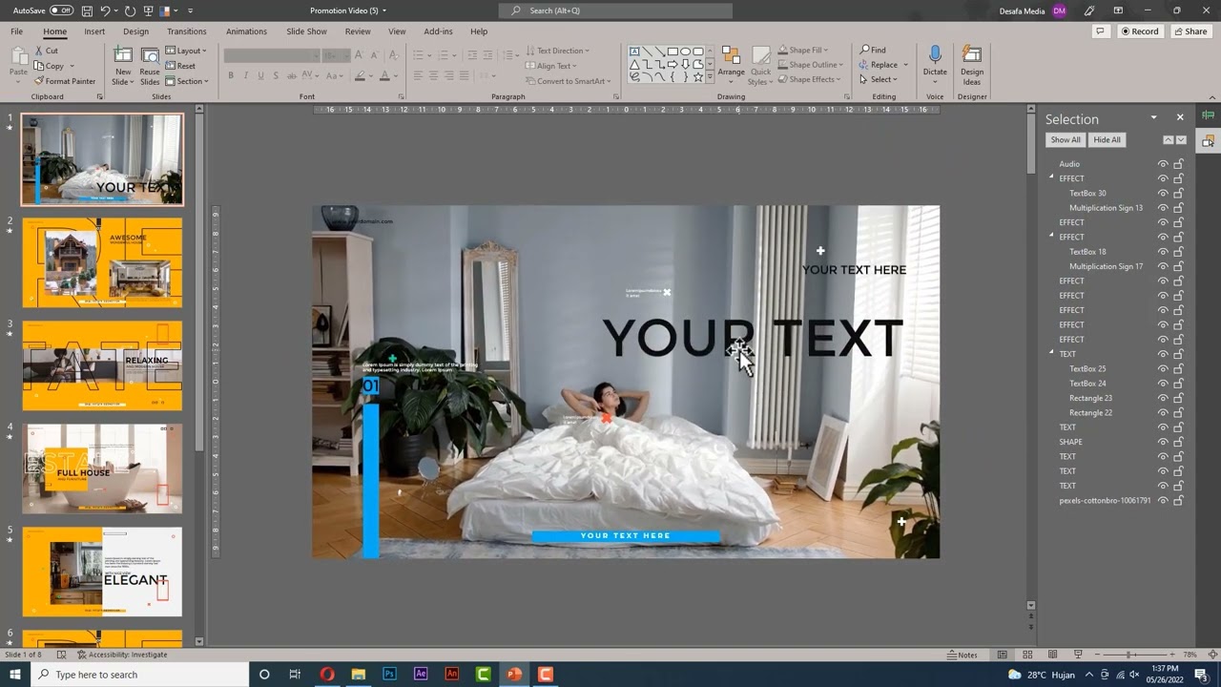
Task: Open Section dropdown
Action: [x=186, y=81]
